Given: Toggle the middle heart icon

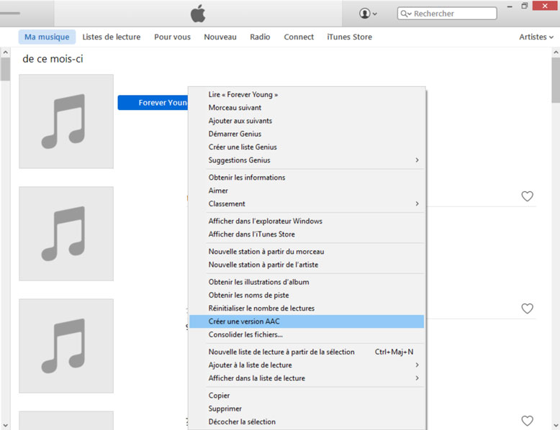Looking at the screenshot, I should pyautogui.click(x=527, y=308).
